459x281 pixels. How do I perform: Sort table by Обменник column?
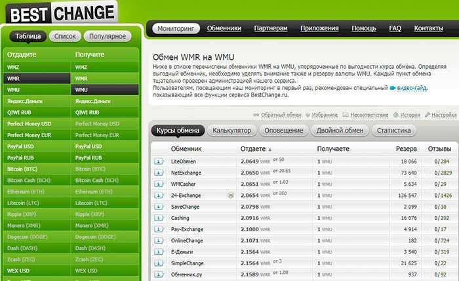186,149
